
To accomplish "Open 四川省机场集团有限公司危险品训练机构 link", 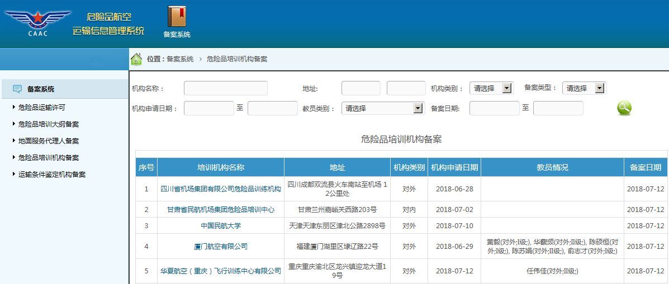I will pos(221,189).
